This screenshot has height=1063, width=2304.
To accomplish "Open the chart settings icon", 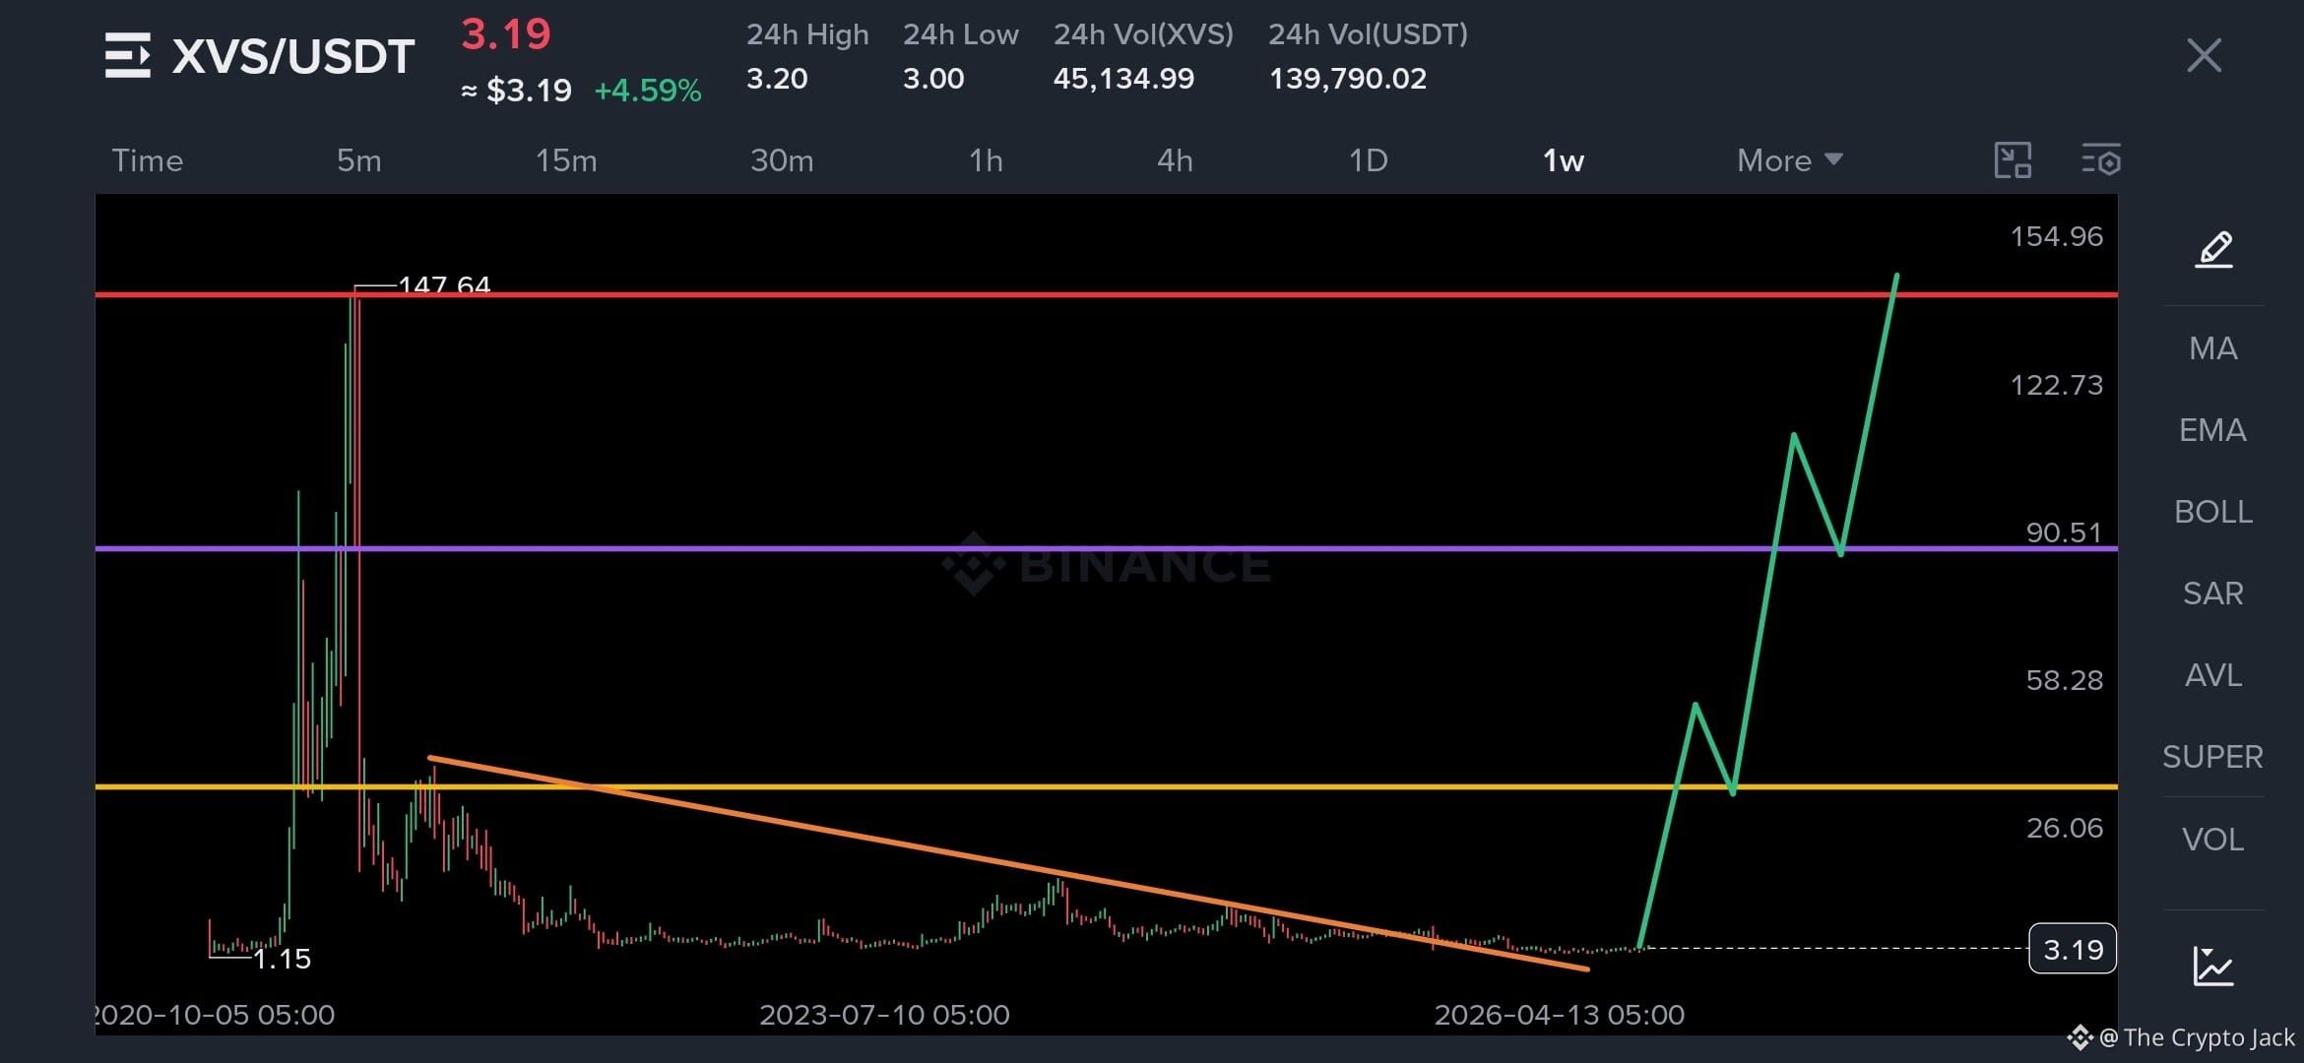I will pyautogui.click(x=2101, y=159).
